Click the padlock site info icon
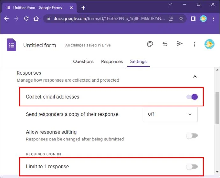The width and height of the screenshot is (220, 178). pos(48,18)
